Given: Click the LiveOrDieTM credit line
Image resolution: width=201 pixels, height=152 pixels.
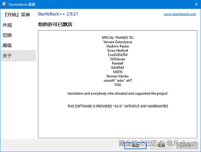Looking at the screenshot, I should click(x=117, y=55).
